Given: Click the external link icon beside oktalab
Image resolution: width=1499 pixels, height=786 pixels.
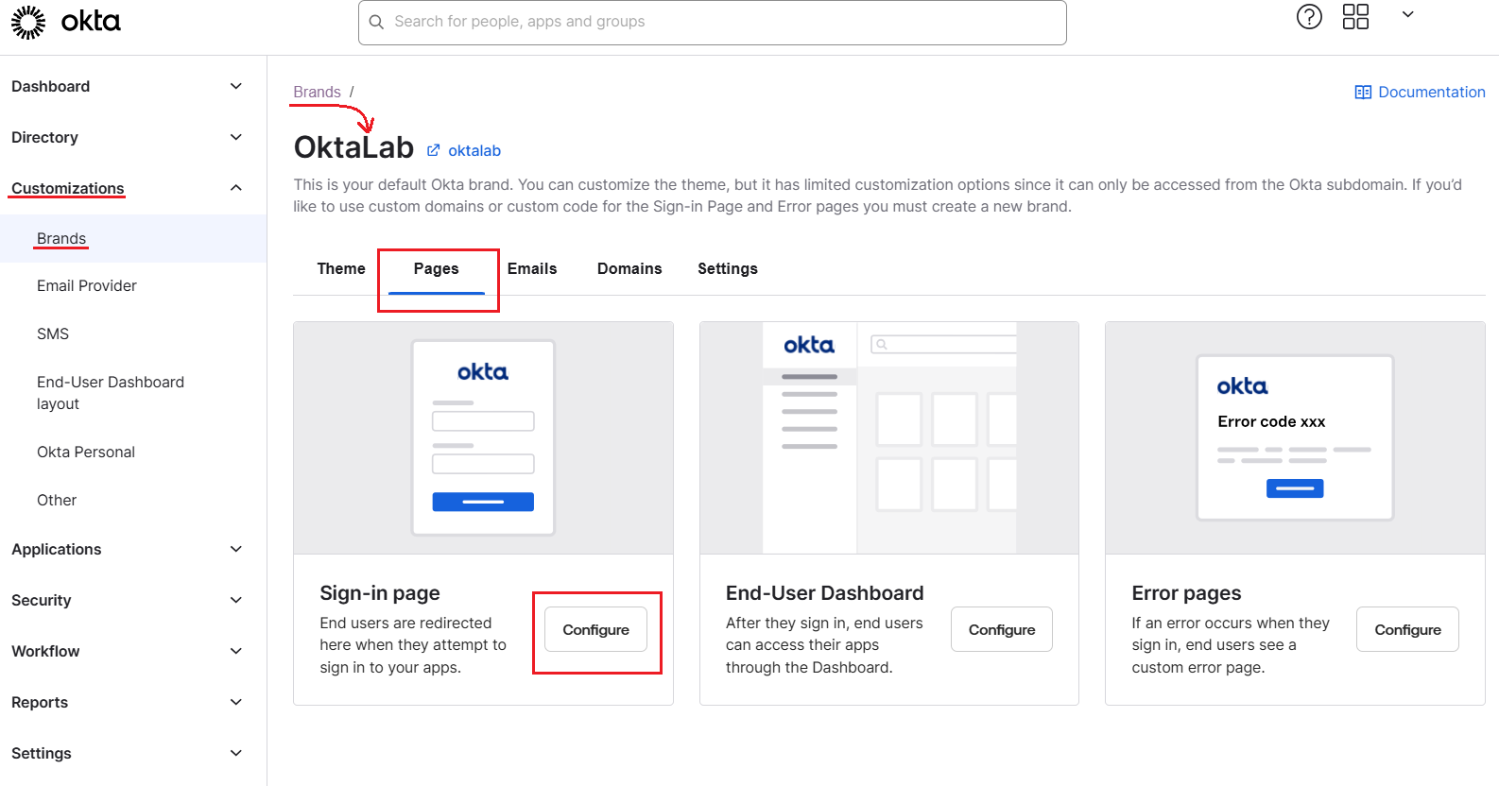Looking at the screenshot, I should [434, 150].
